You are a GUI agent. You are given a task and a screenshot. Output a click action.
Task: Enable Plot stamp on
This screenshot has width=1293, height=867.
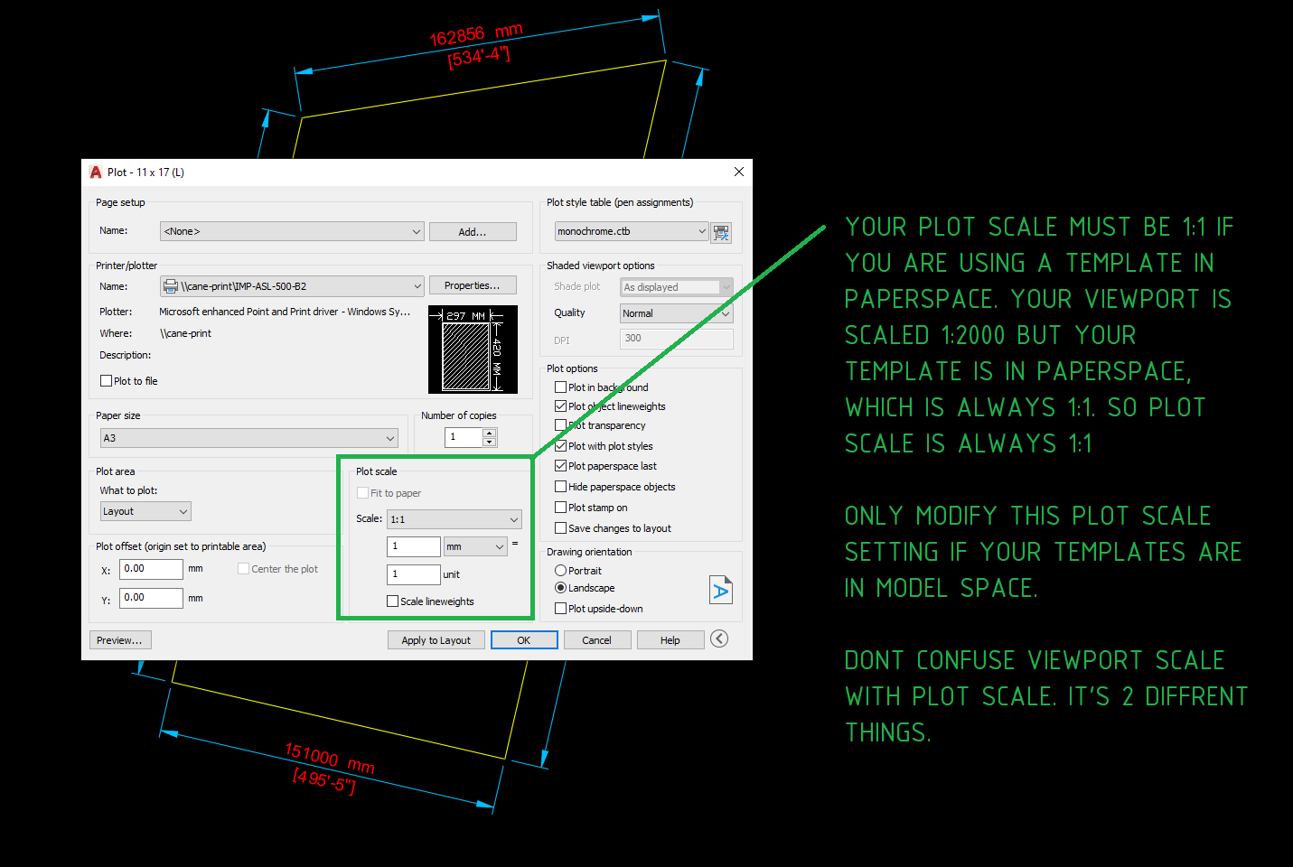pos(561,507)
